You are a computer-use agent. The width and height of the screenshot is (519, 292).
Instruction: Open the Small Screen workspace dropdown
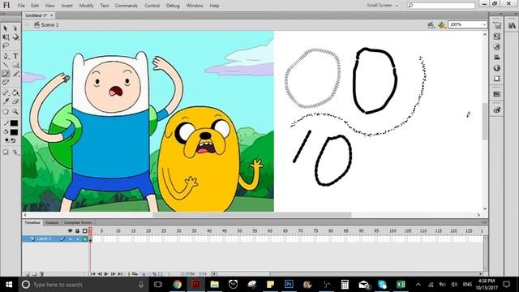click(x=382, y=6)
